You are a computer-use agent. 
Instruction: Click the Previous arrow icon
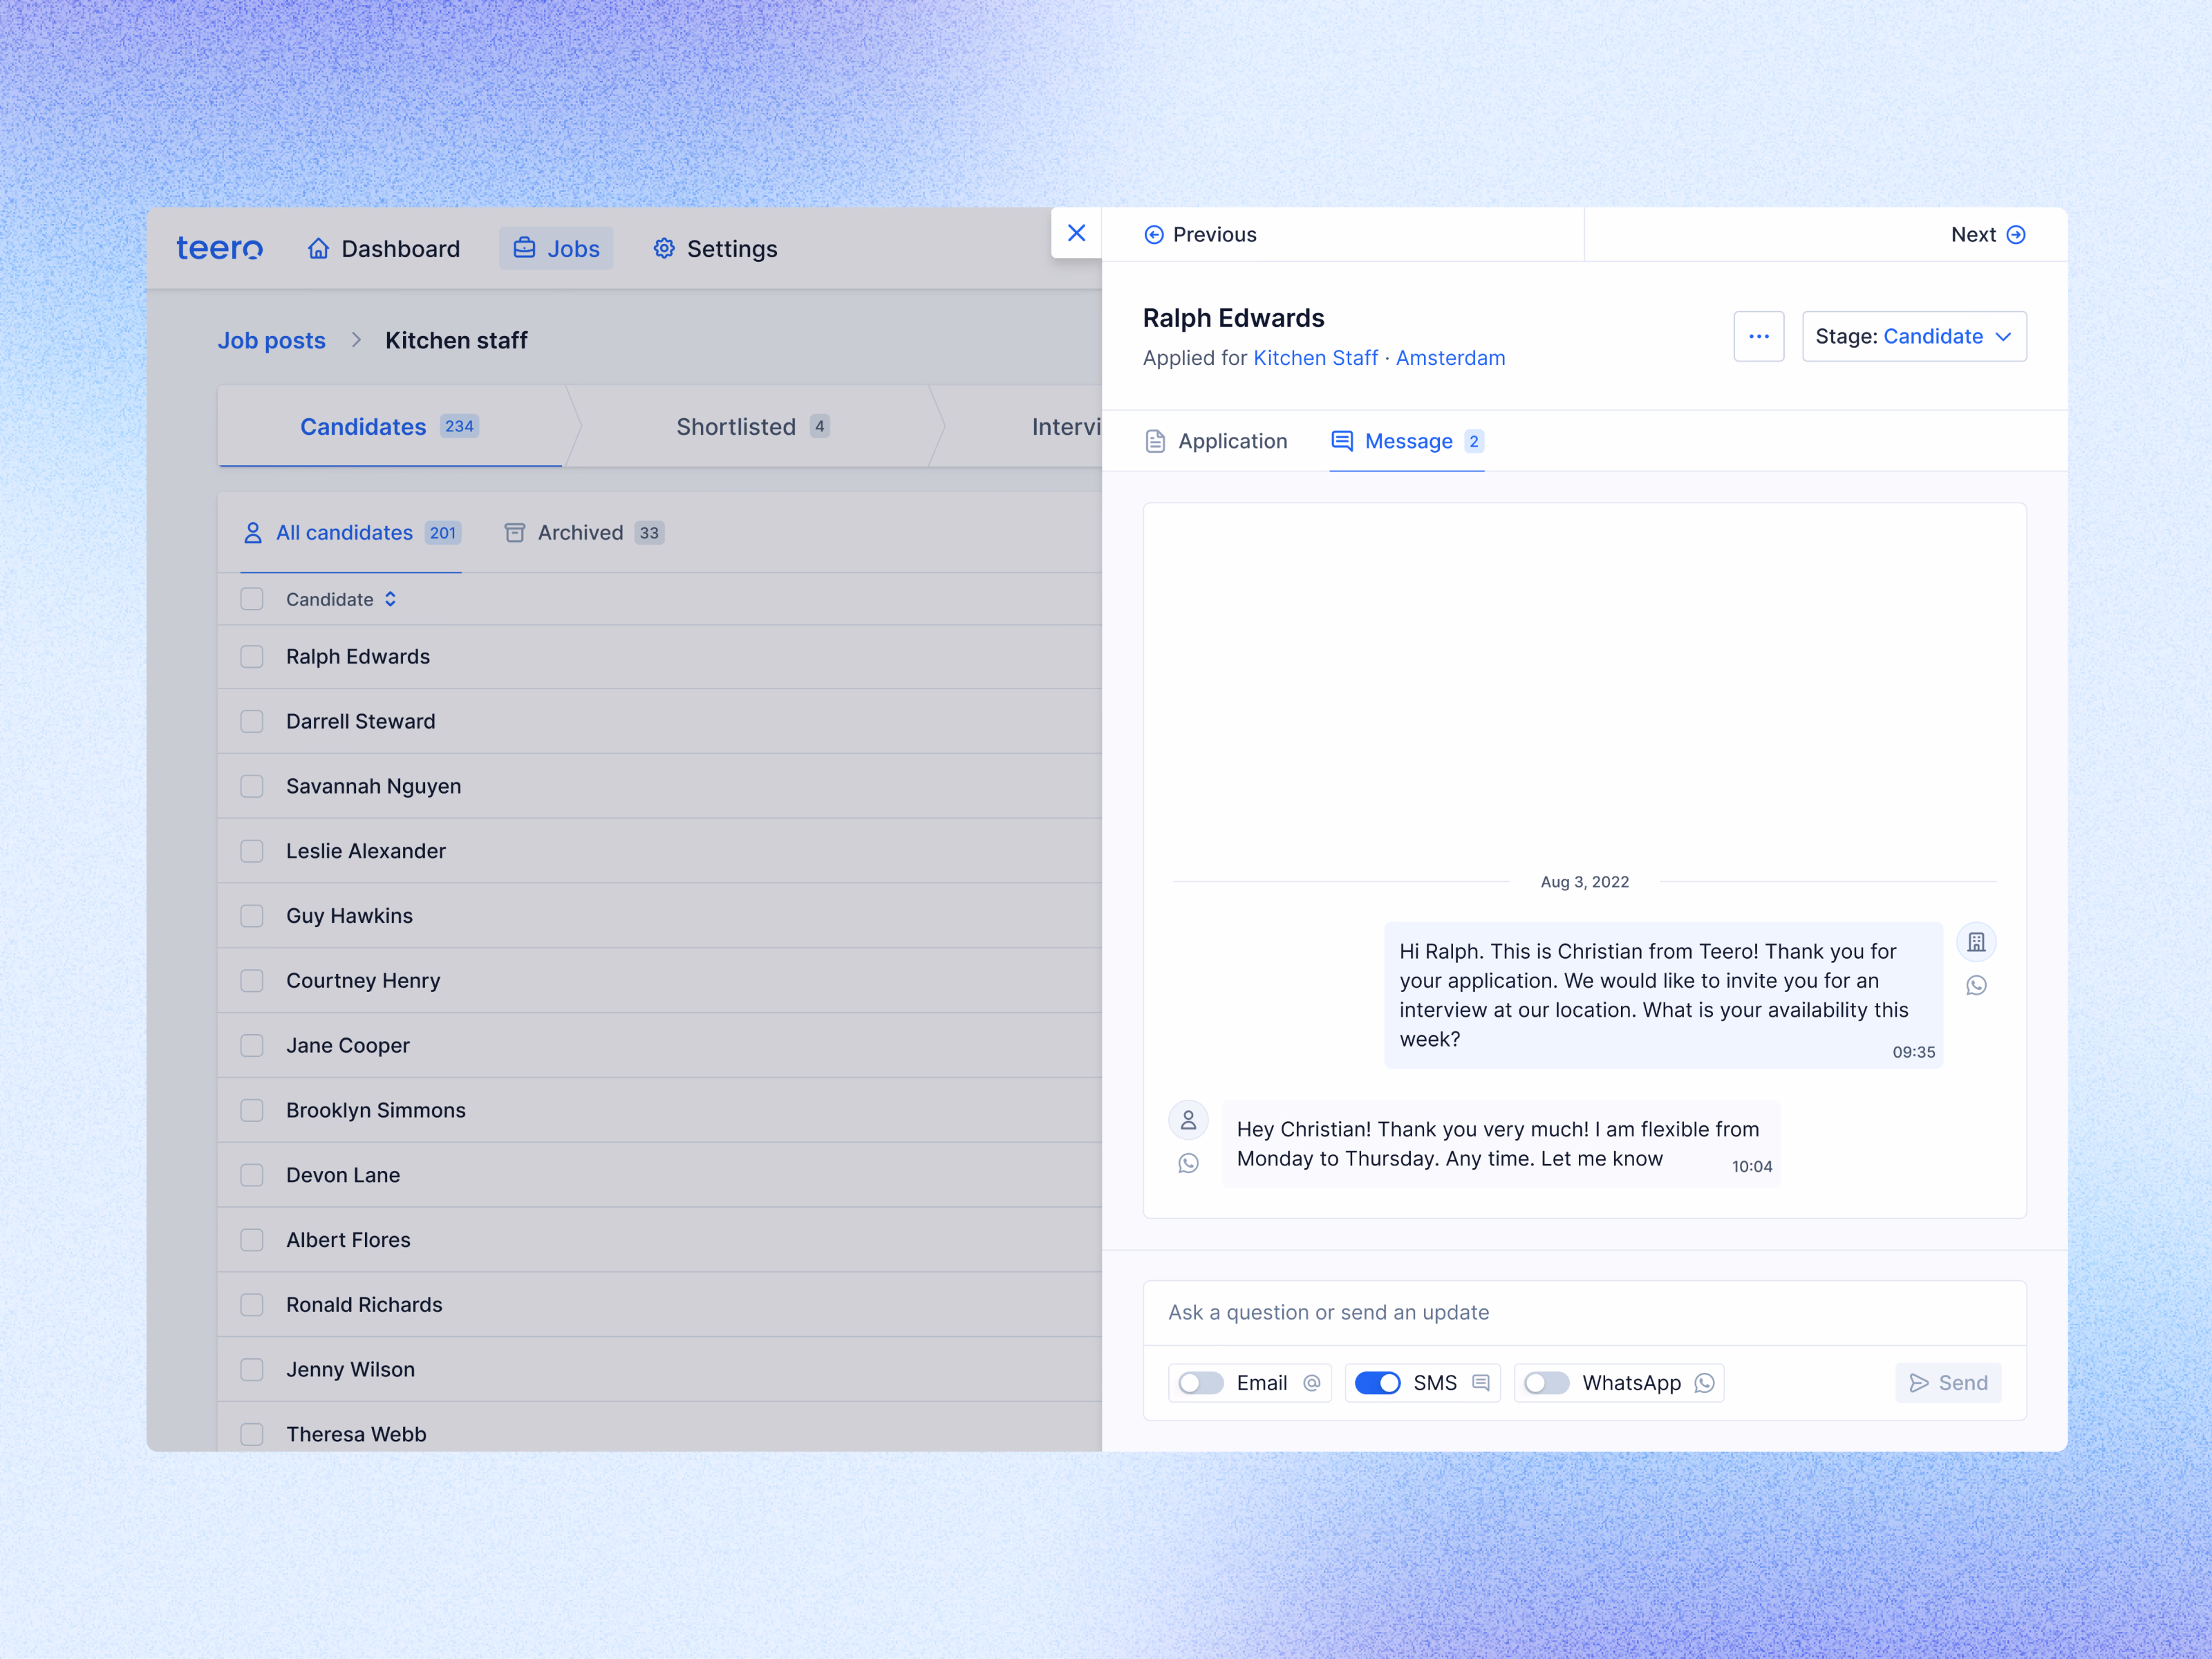[1153, 235]
